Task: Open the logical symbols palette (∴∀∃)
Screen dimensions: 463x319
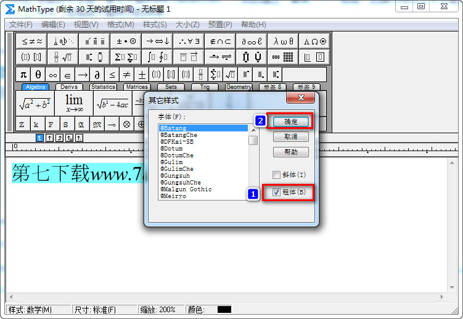Action: (189, 41)
